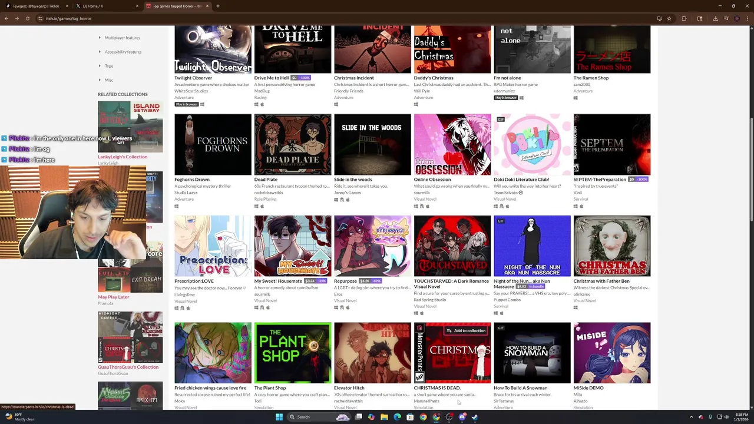Open File Explorer from the taskbar
The width and height of the screenshot is (754, 424).
click(384, 417)
